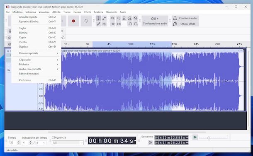Open the clip's three-dots menu
This screenshot has height=156, width=253.
tap(240, 51)
